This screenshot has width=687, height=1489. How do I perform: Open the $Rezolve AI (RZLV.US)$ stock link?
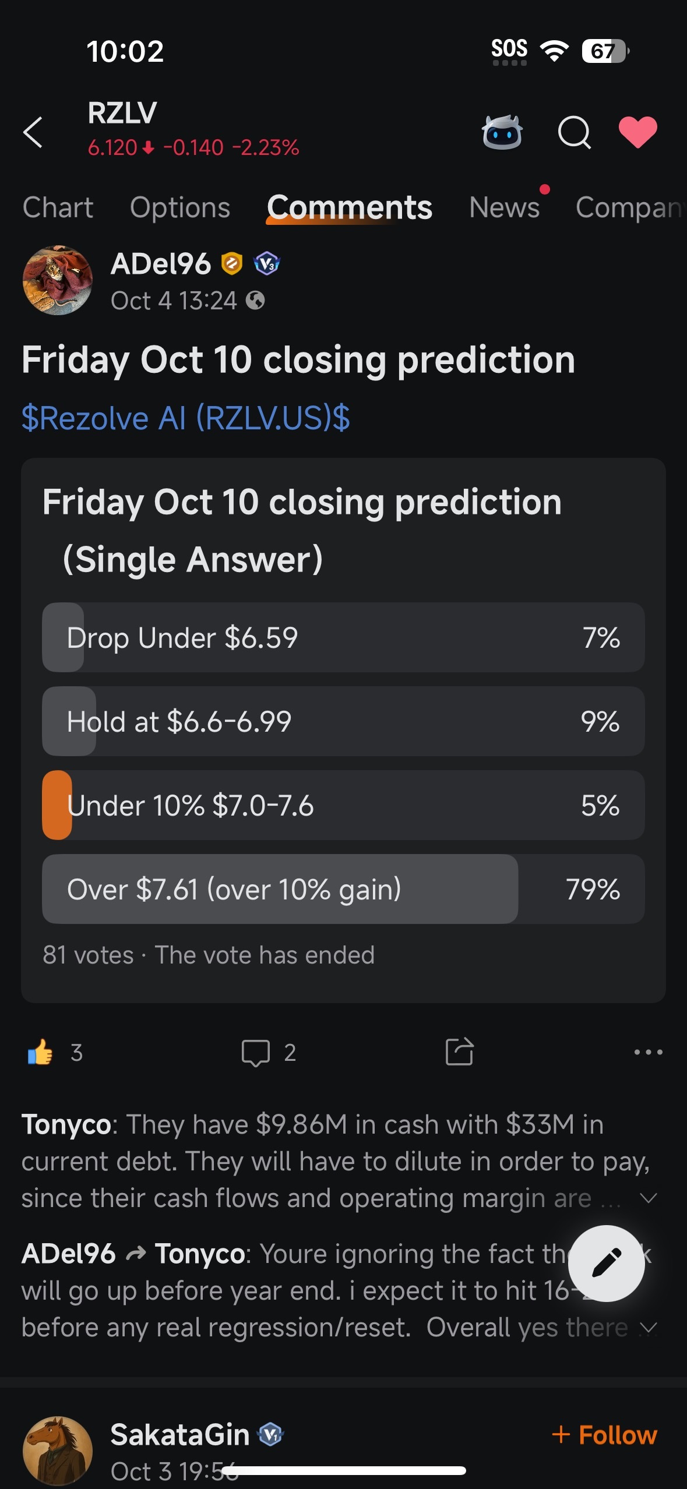click(186, 418)
